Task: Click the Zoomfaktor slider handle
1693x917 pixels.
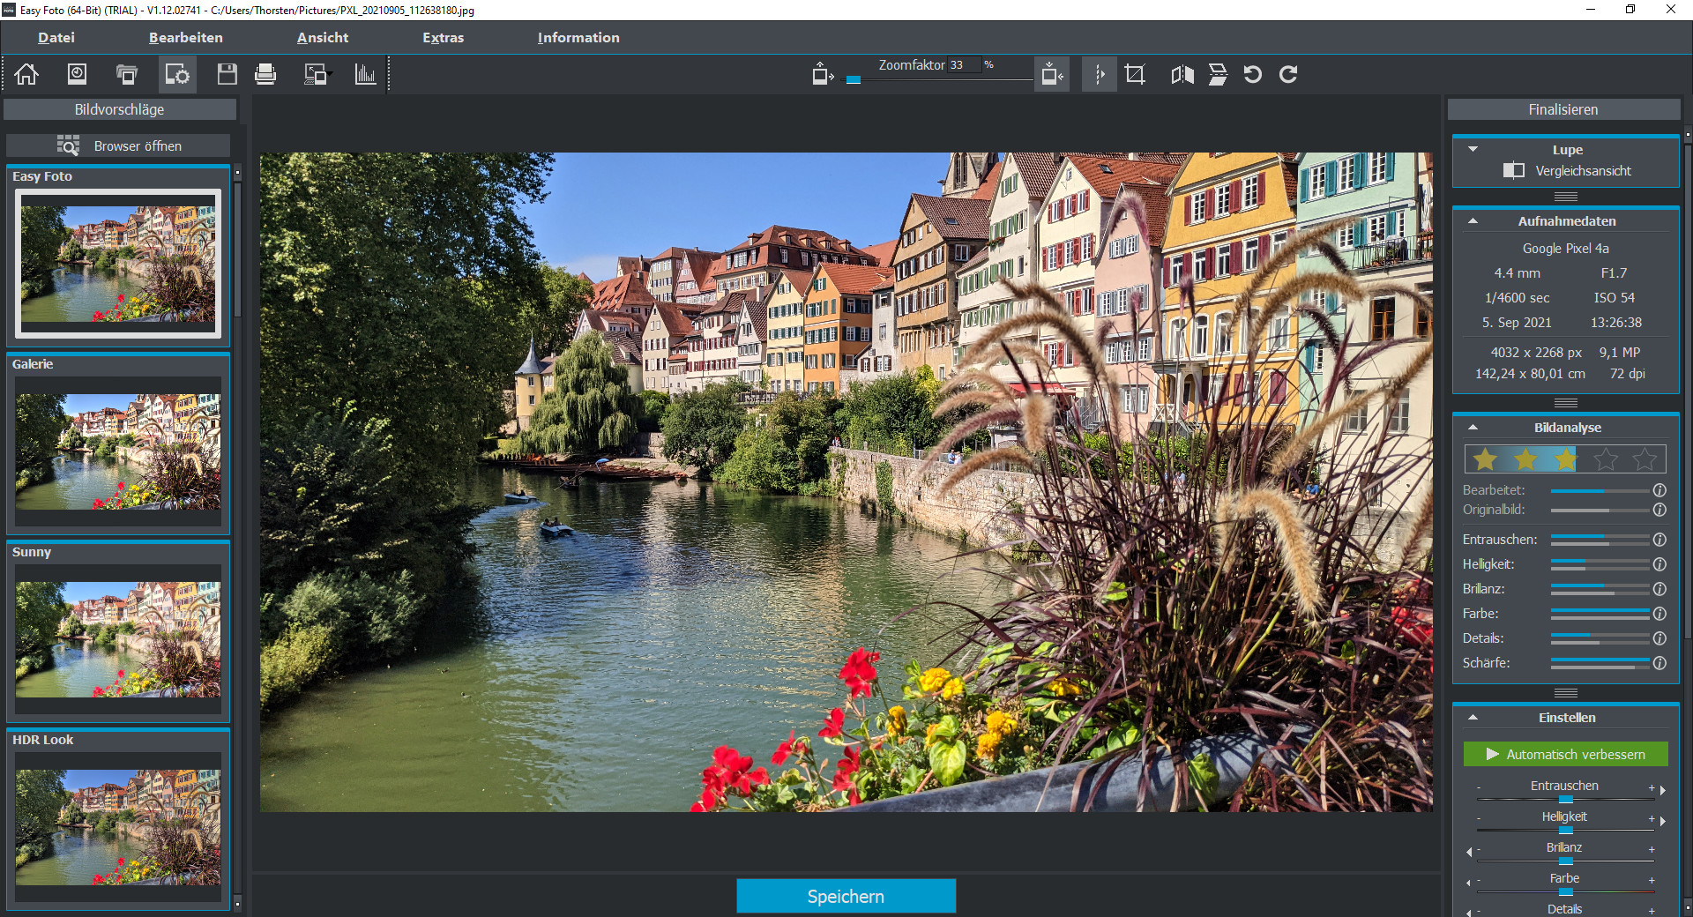Action: coord(854,79)
